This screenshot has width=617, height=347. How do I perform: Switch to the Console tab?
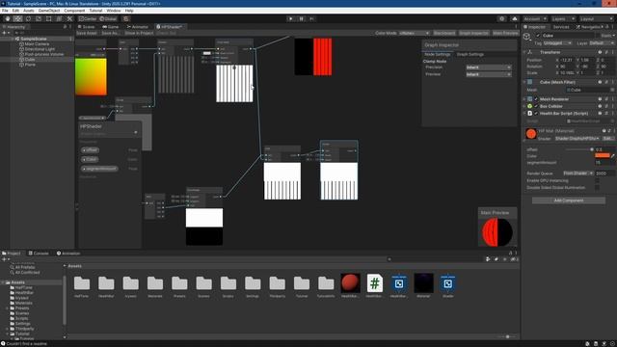tap(39, 254)
